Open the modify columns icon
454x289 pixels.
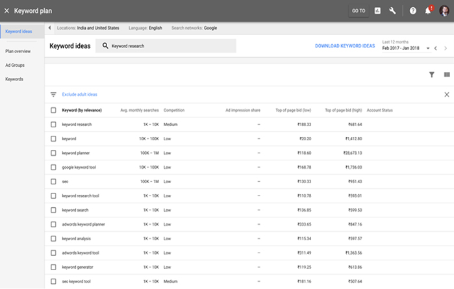[447, 75]
